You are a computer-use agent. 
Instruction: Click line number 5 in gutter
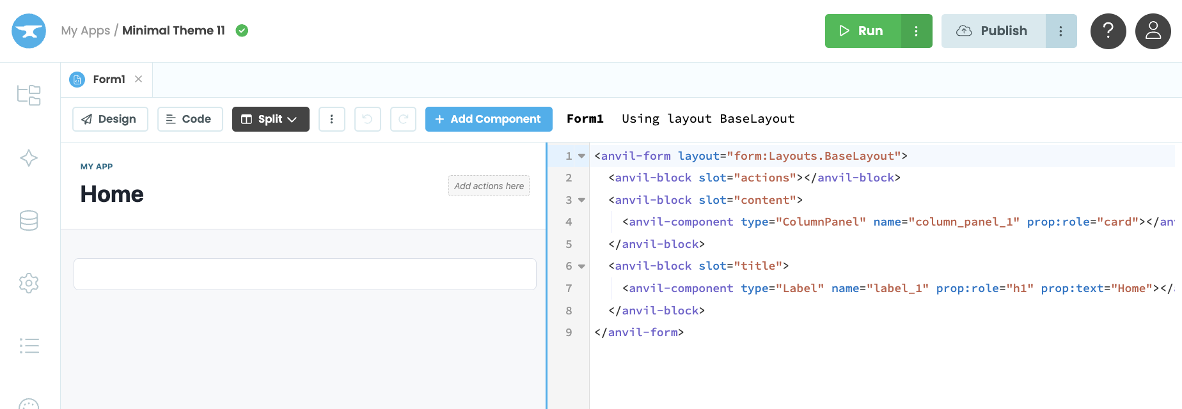569,244
